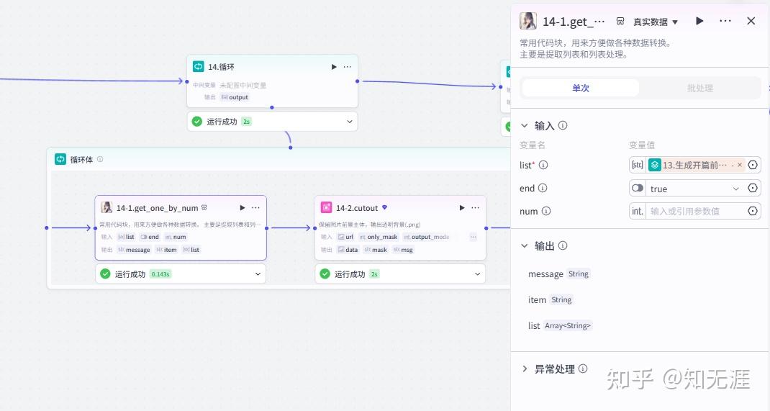Click the item output tag on 14-1 node
Viewport: 770px width, 411px height.
coord(166,250)
